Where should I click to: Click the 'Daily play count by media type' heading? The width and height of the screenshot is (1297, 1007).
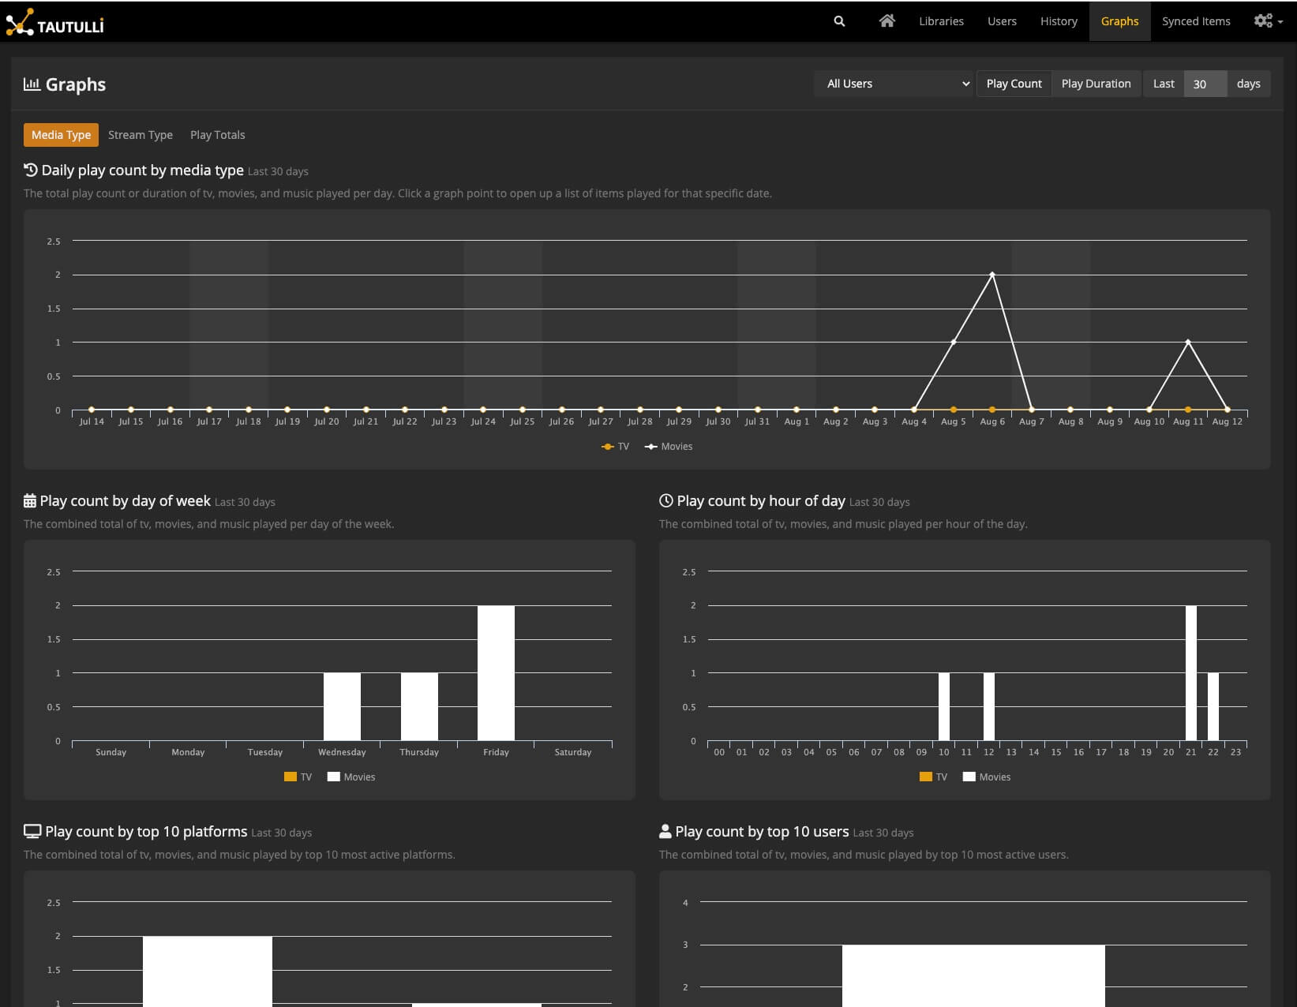tap(142, 170)
